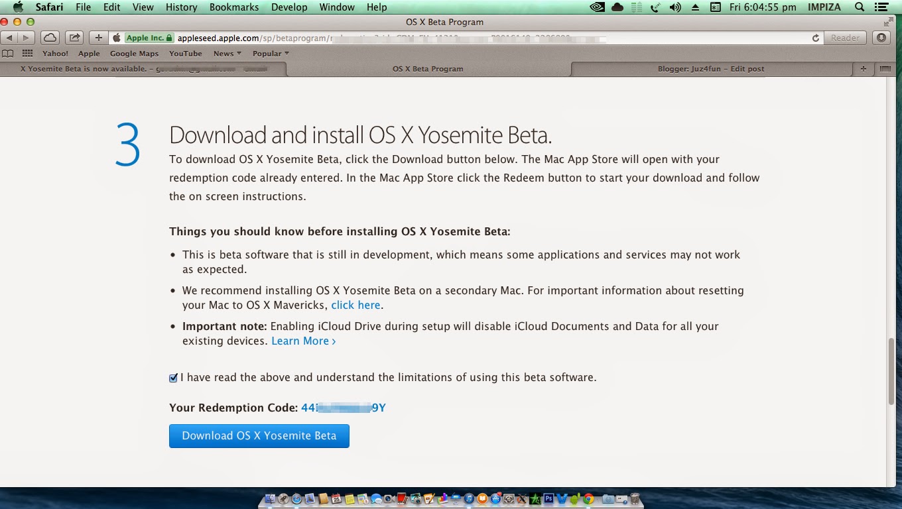Open the Help menu
902x509 pixels.
[x=377, y=7]
